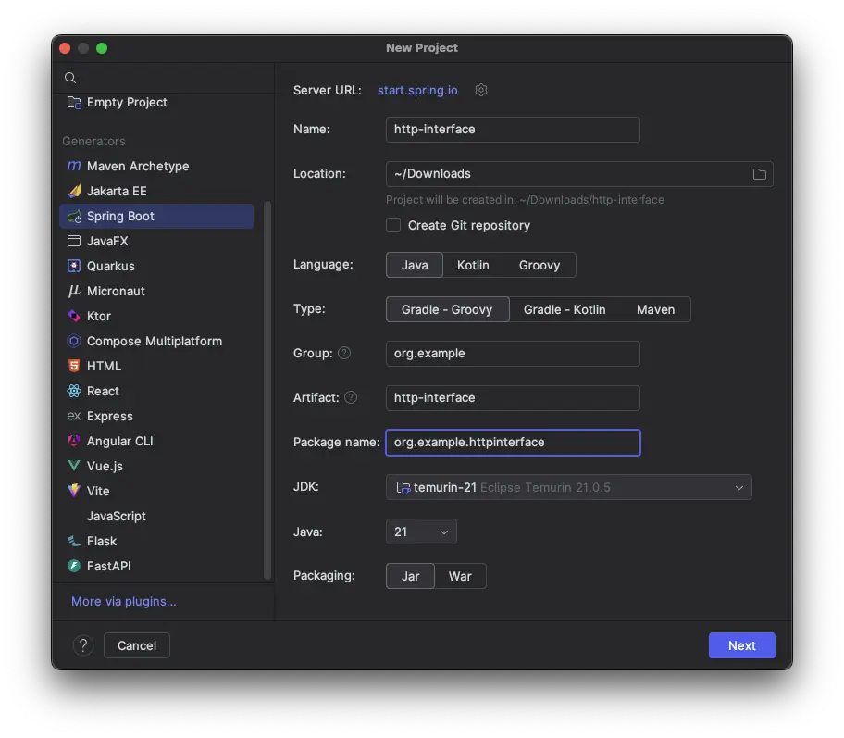Viewport: 844px width, 738px height.
Task: Click the Micronaut mu icon
Action: click(x=74, y=291)
